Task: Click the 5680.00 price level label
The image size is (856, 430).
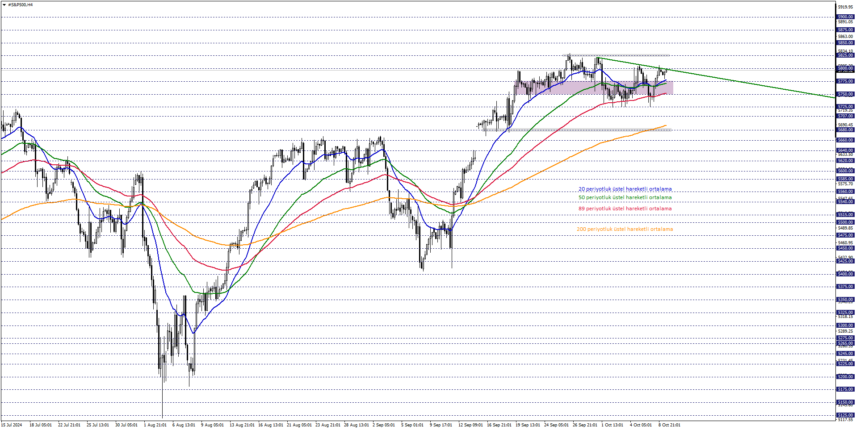Action: [x=845, y=130]
